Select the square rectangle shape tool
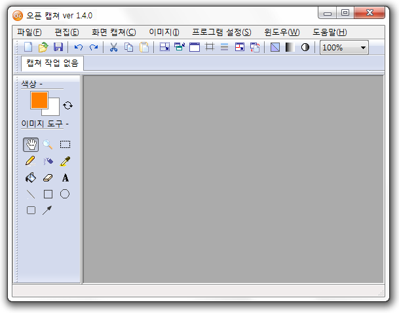 [x=48, y=194]
